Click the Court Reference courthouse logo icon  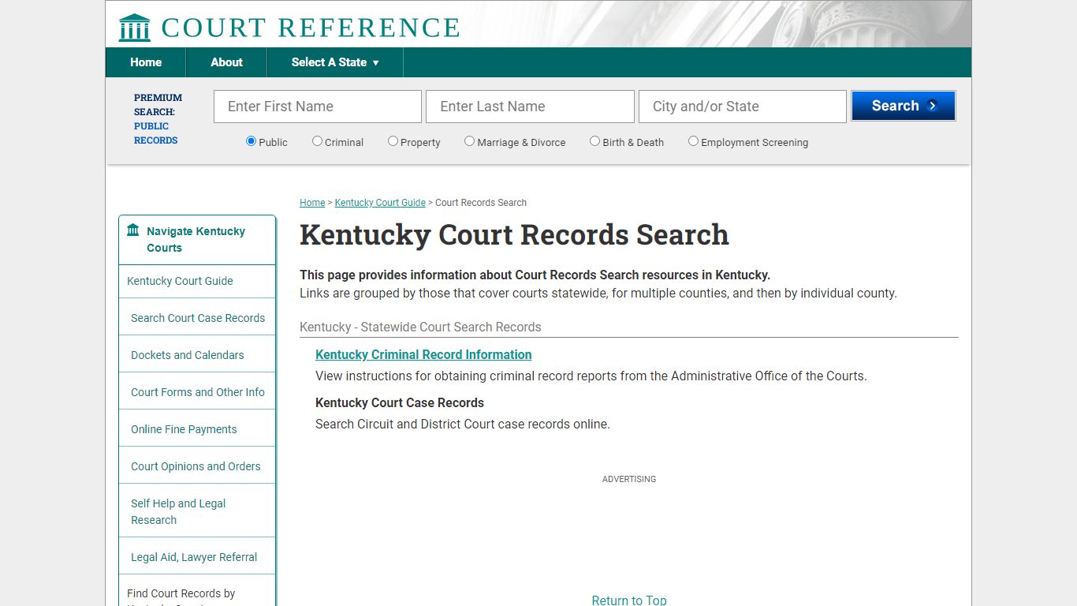pos(134,28)
